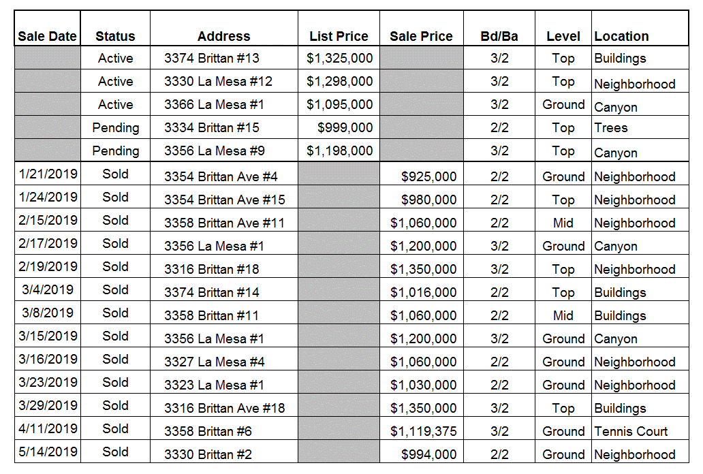This screenshot has width=703, height=474.
Task: Select the List Price column header
Action: pos(339,36)
